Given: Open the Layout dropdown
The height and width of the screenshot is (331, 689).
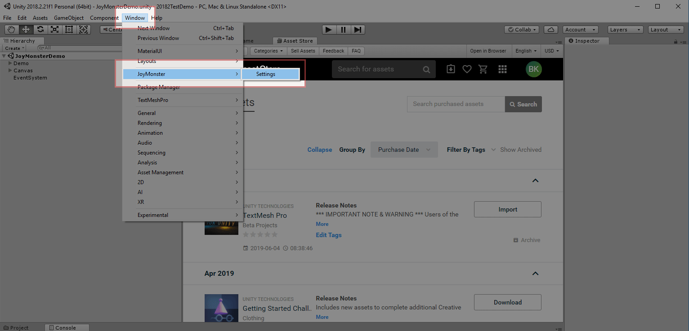Looking at the screenshot, I should [x=666, y=30].
